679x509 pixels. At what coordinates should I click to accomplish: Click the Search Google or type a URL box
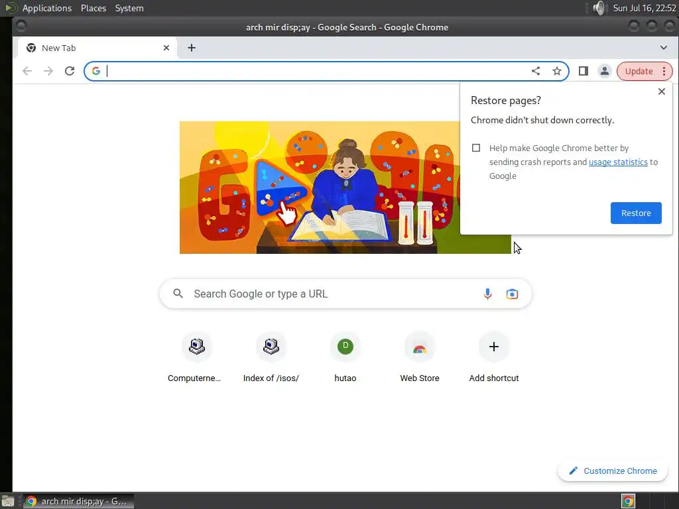(x=345, y=294)
